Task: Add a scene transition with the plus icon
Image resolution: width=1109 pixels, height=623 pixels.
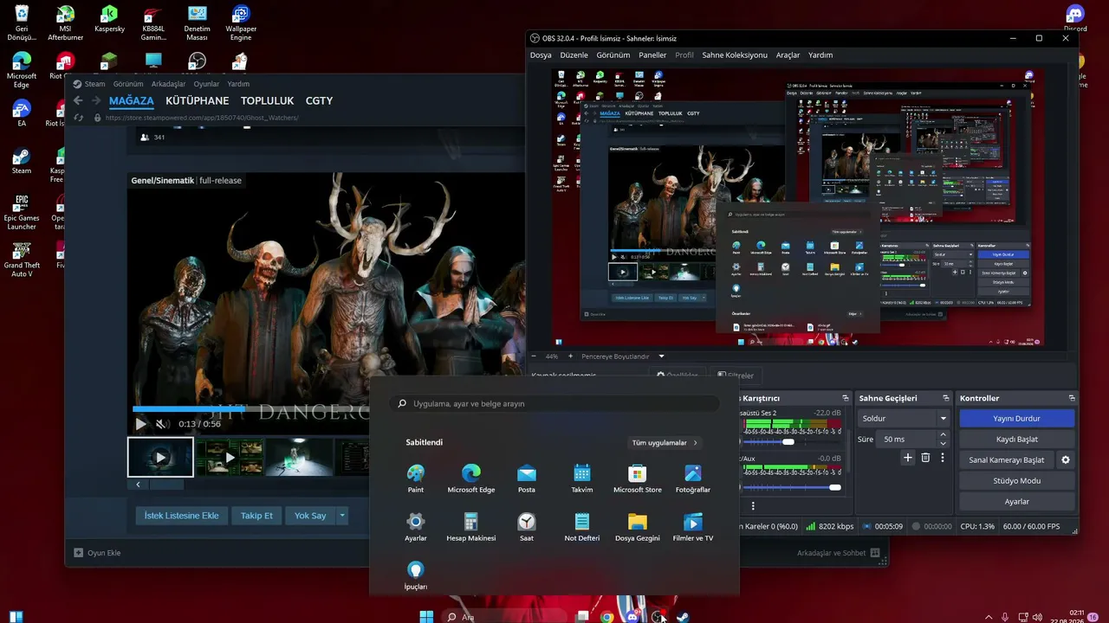Action: [908, 458]
